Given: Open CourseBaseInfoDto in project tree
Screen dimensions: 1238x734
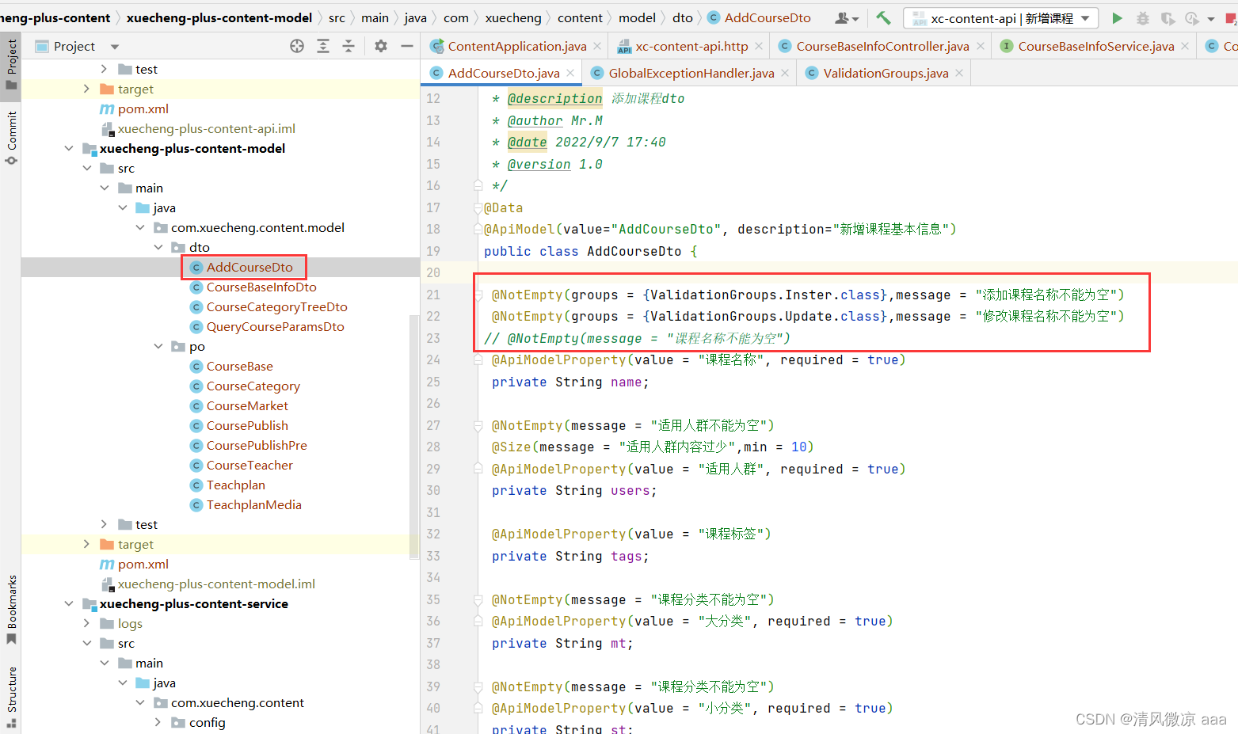Looking at the screenshot, I should [x=261, y=287].
